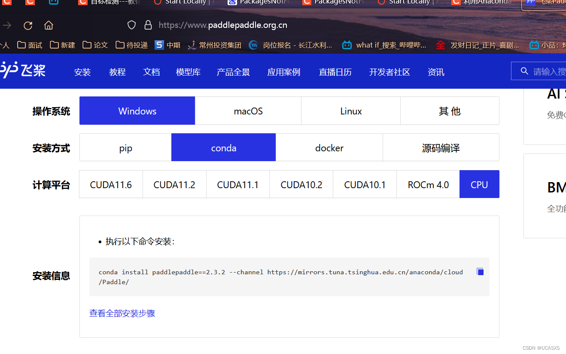Click the 飞桨 PaddlePaddle logo
This screenshot has height=354, width=566.
pyautogui.click(x=24, y=71)
